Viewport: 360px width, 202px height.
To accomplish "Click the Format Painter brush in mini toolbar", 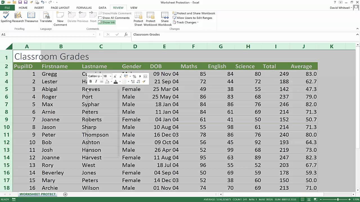I will pyautogui.click(x=144, y=82).
